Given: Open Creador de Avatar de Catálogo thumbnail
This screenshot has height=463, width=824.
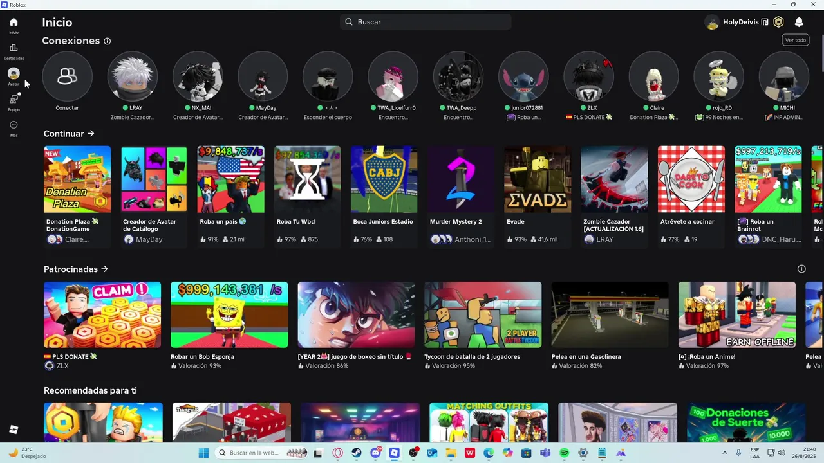Looking at the screenshot, I should point(154,179).
